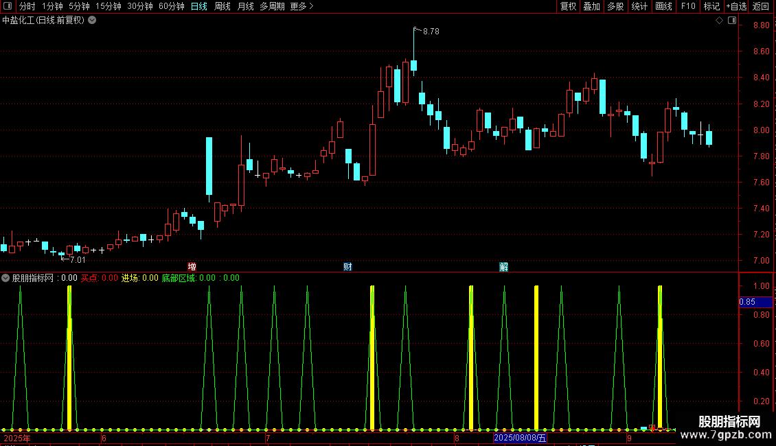Switch to 周线 weekly chart
This screenshot has height=446, width=776.
(x=222, y=6)
